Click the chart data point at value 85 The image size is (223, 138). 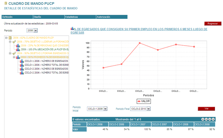[158, 50]
